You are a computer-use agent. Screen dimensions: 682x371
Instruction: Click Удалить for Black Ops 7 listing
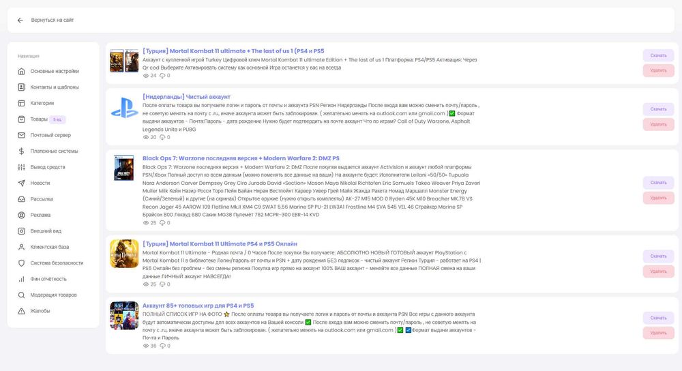click(658, 198)
